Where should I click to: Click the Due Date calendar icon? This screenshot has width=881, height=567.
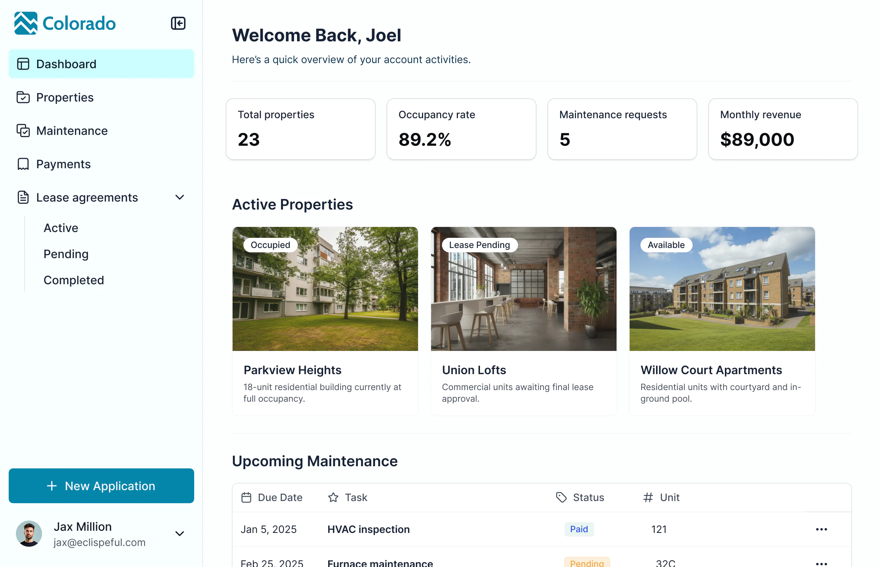246,497
